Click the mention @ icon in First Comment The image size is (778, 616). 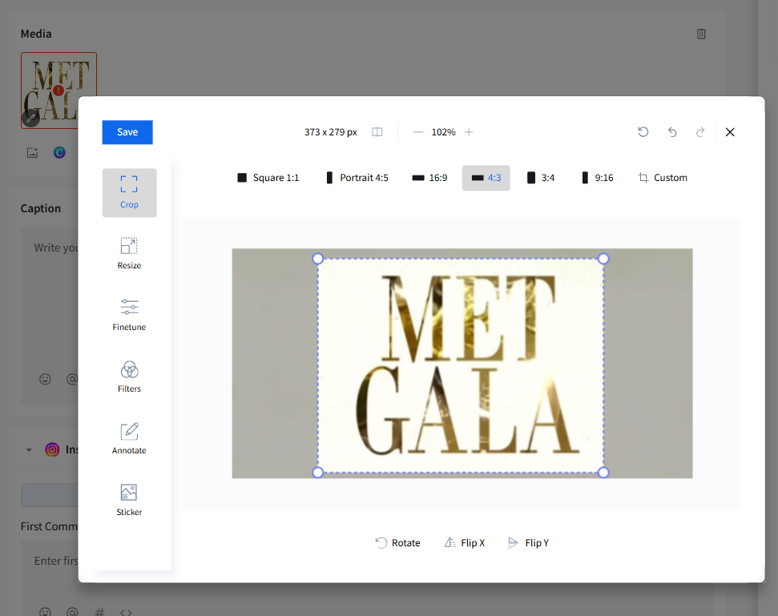click(x=72, y=611)
